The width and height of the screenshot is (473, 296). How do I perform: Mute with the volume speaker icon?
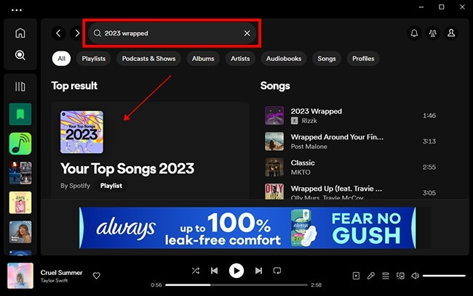click(x=416, y=276)
